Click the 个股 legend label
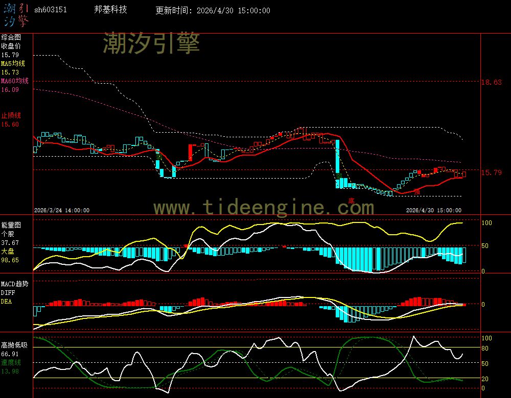 click(x=8, y=234)
